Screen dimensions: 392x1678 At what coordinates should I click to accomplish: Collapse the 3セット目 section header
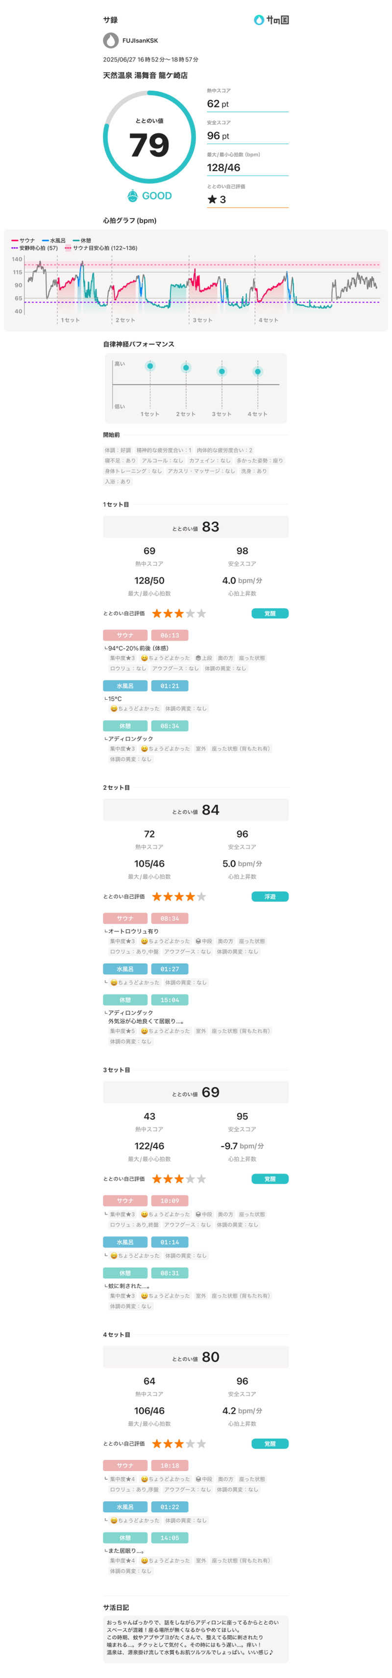(x=117, y=1069)
